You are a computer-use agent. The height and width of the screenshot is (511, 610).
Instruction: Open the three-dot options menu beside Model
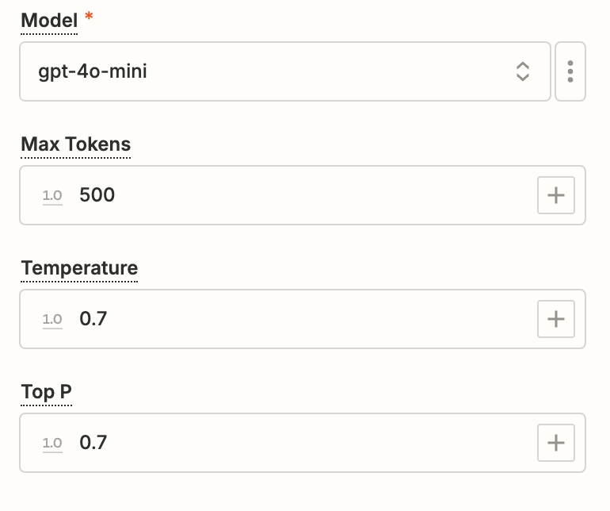tap(570, 72)
